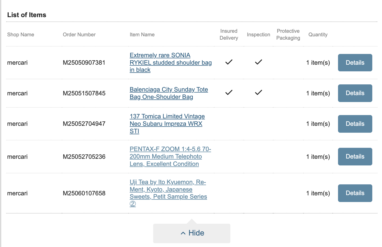Open the SONIA RYKIEL studded shoulder bag link
This screenshot has width=382, height=247.
[x=171, y=63]
